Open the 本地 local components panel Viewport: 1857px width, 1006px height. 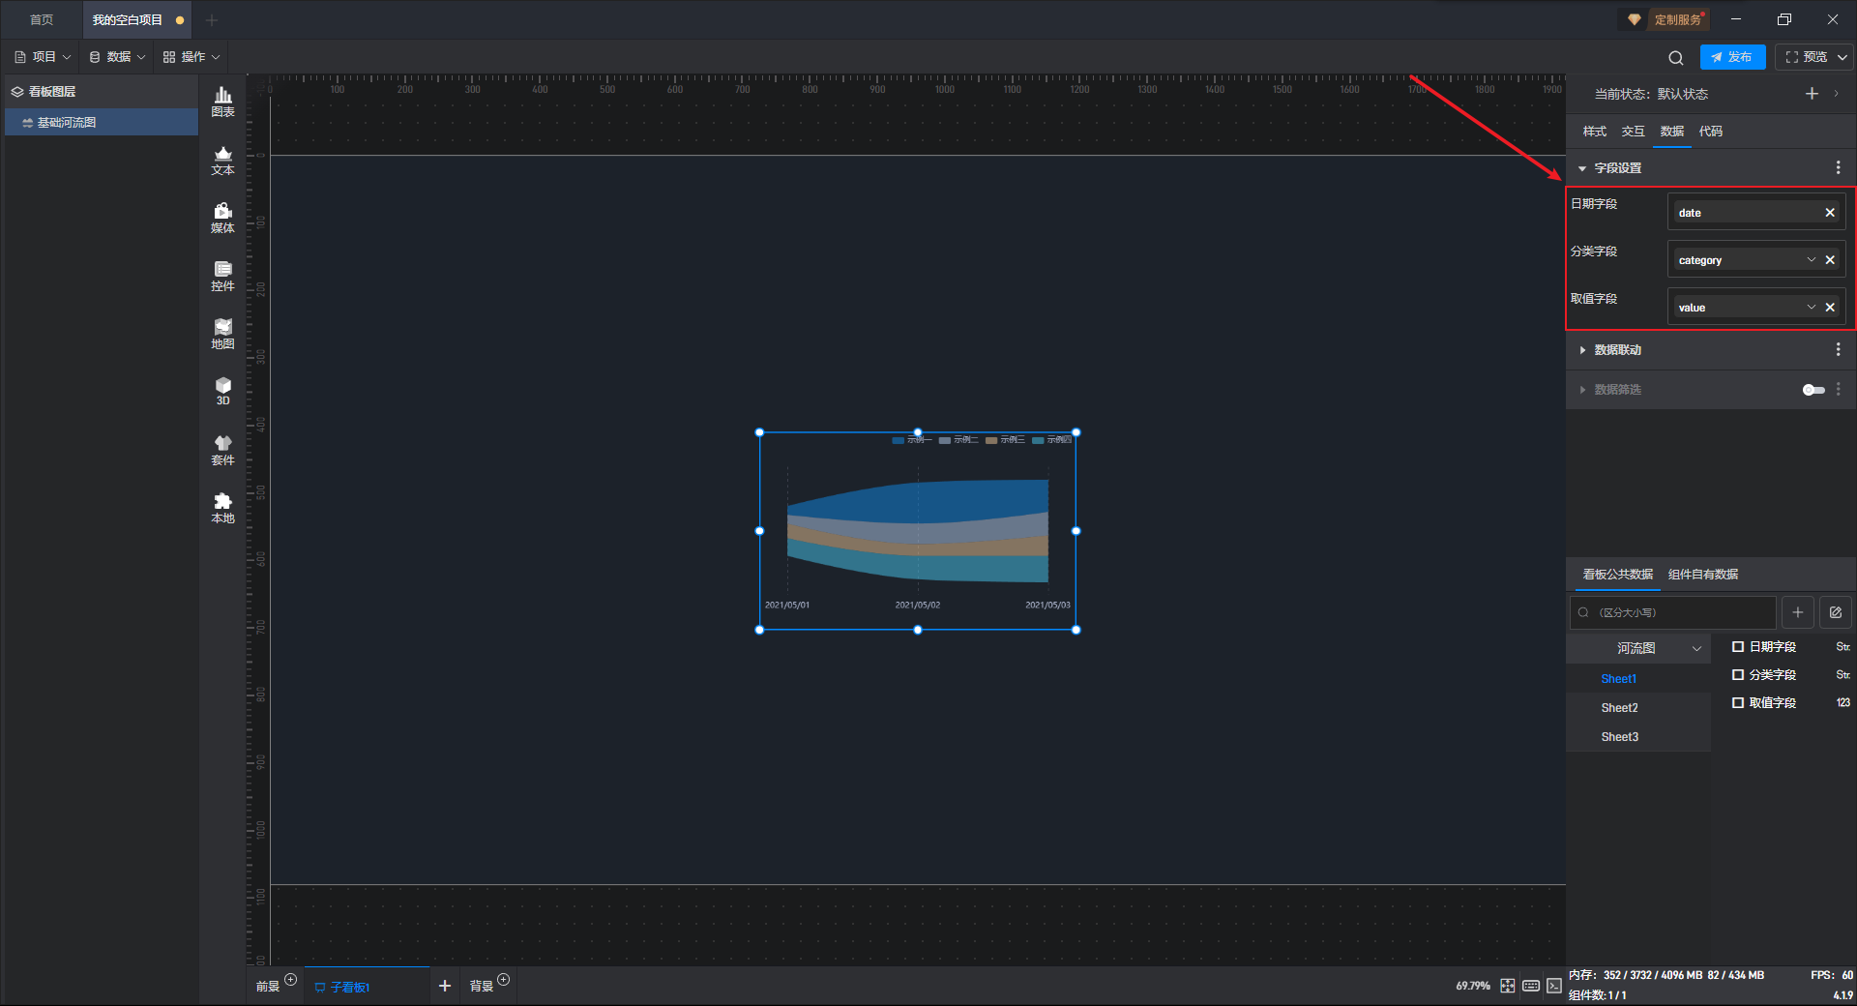point(222,508)
